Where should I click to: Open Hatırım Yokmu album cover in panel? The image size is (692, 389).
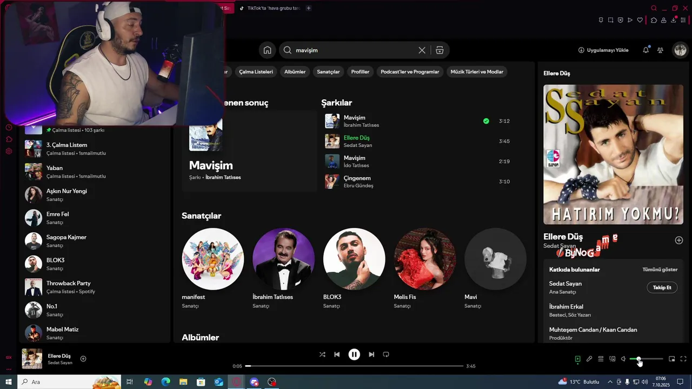coord(613,155)
